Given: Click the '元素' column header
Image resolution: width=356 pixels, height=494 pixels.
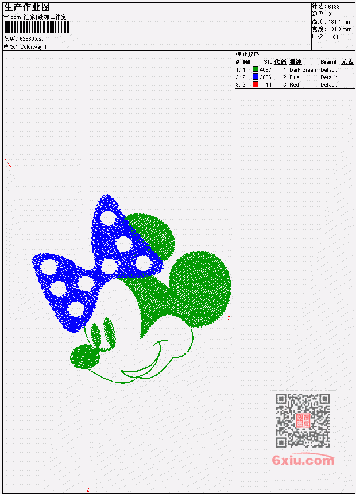Looking at the screenshot, I should click(347, 62).
